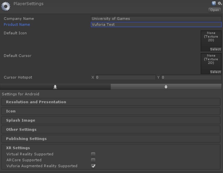Expand Resolution and Presentation section
This screenshot has height=173, width=223.
(x=111, y=102)
